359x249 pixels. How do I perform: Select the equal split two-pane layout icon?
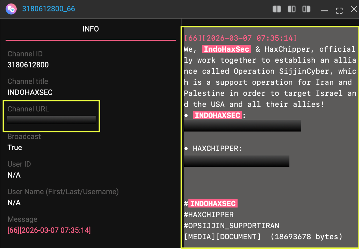pos(277,9)
